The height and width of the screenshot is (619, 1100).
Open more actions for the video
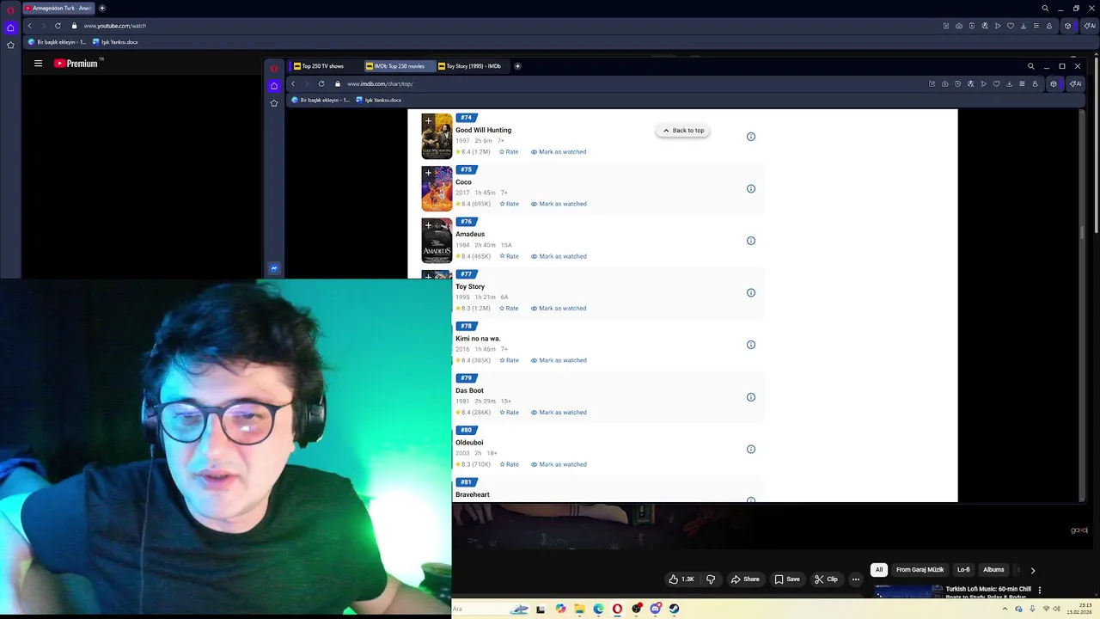855,579
